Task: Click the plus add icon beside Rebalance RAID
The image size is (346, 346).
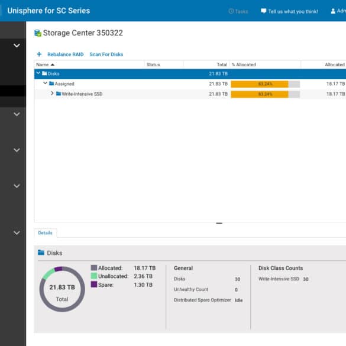Action: pos(39,54)
